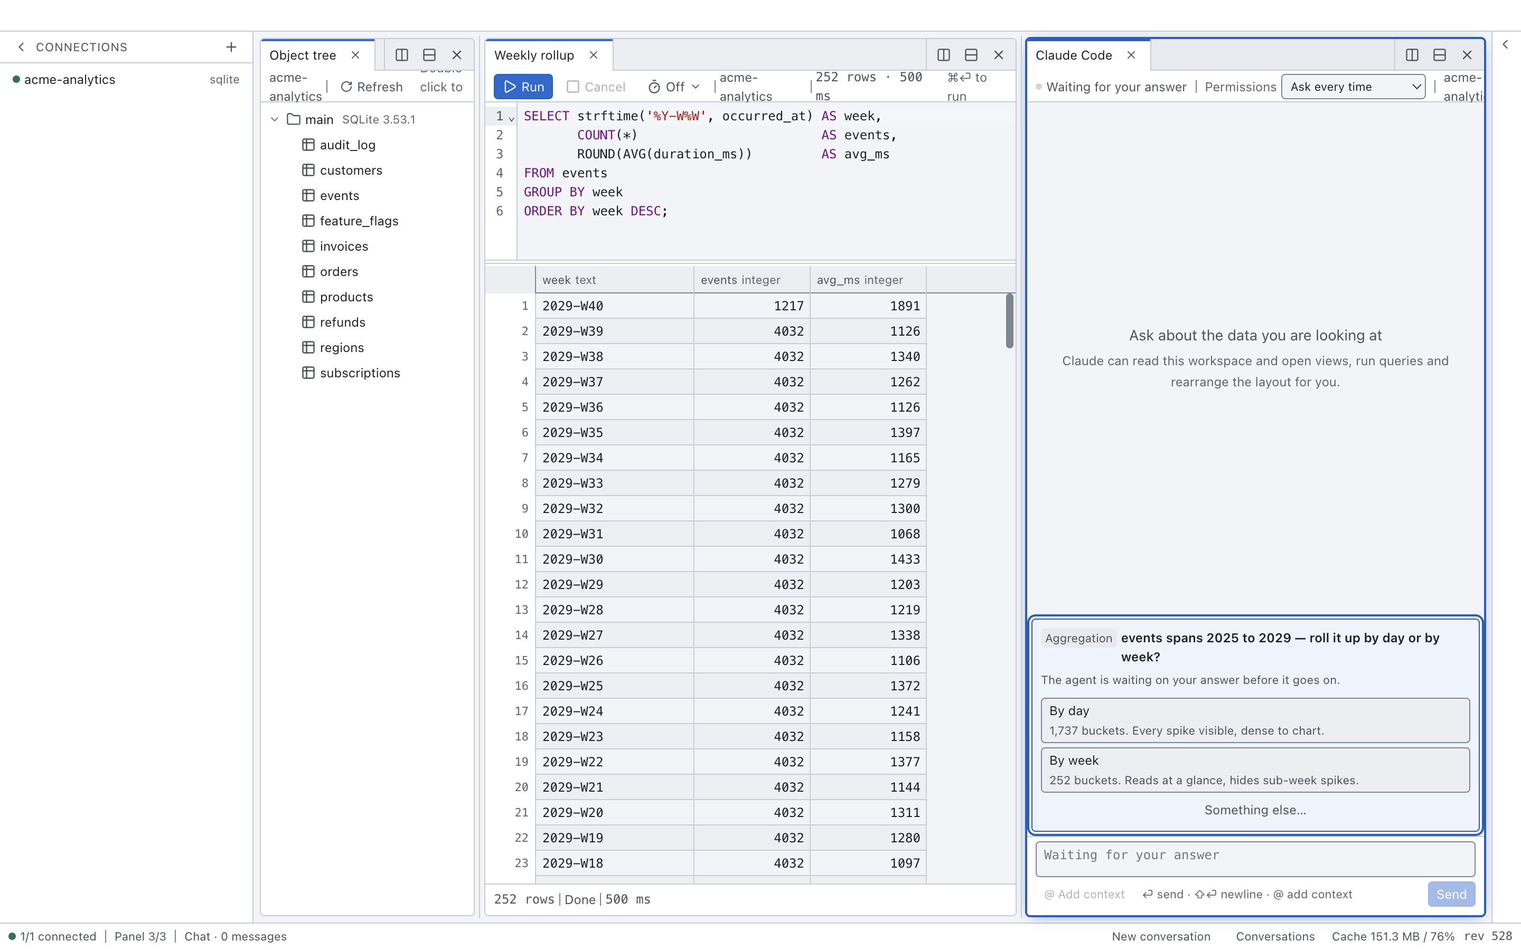Split Weekly rollup panel horizontally

(971, 55)
